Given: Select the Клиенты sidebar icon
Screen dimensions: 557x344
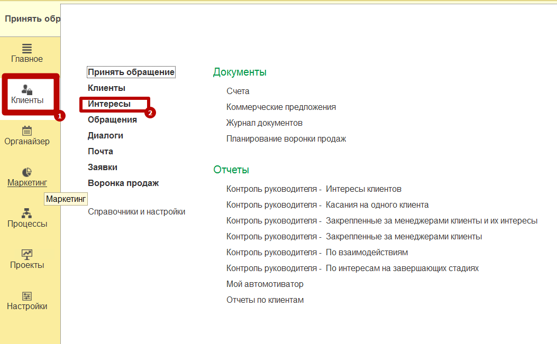Looking at the screenshot, I should click(27, 90).
